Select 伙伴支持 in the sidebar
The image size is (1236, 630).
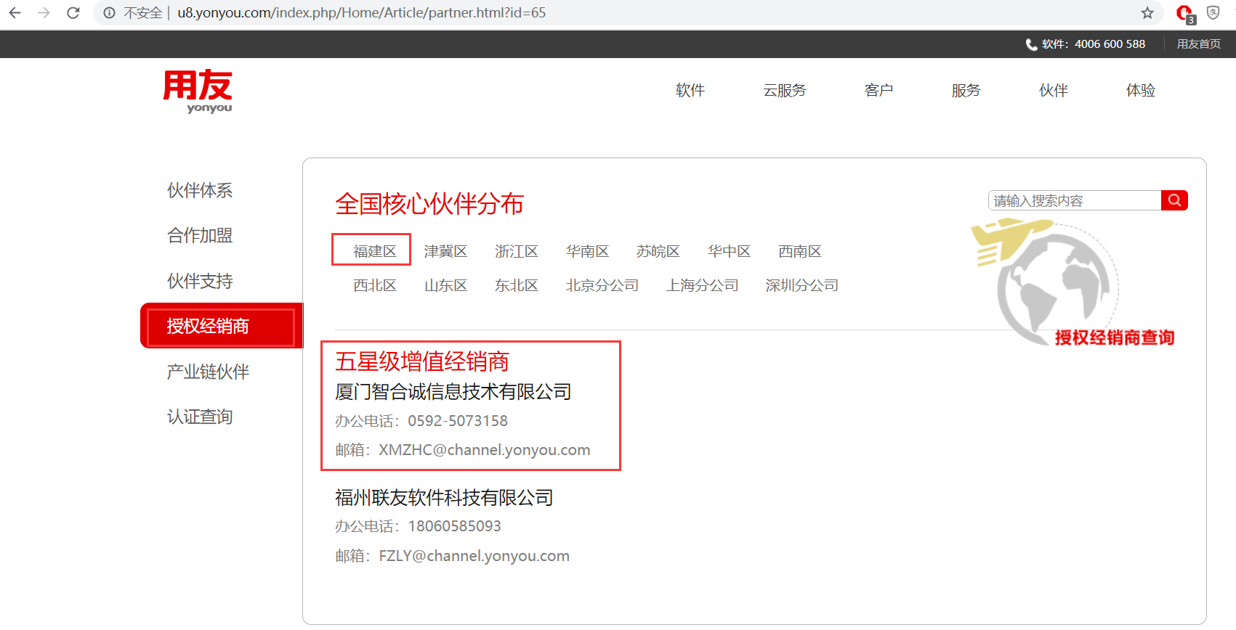[x=200, y=281]
